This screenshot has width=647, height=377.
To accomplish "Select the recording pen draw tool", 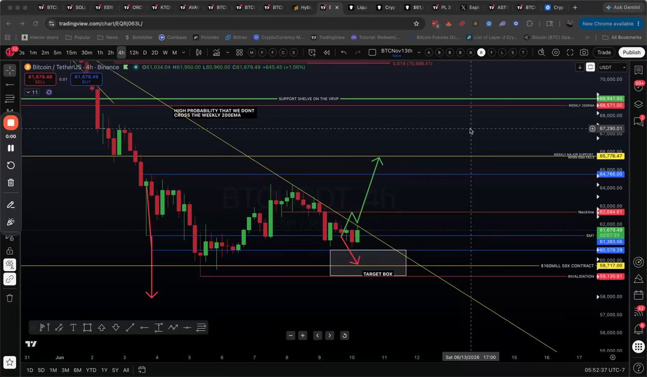I will pyautogui.click(x=10, y=205).
